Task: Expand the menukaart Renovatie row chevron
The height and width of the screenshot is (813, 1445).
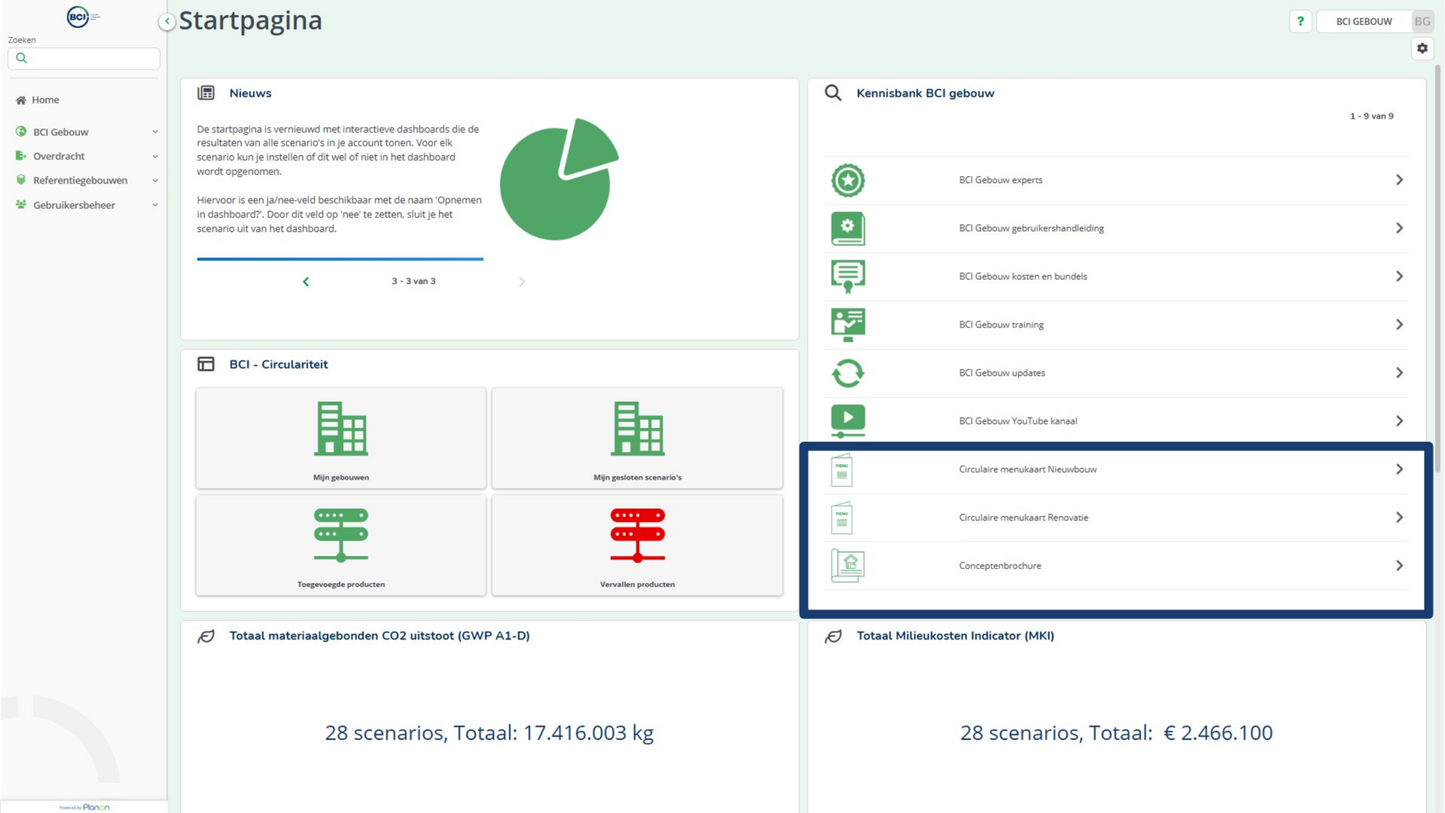Action: click(1399, 517)
